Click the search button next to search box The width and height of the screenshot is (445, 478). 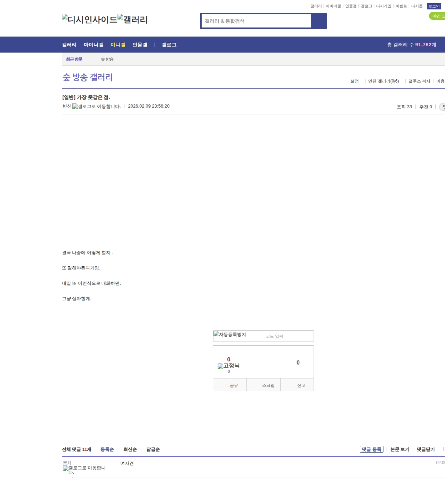click(319, 21)
